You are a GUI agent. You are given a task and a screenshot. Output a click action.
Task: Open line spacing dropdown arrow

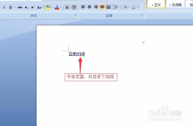pos(119,7)
